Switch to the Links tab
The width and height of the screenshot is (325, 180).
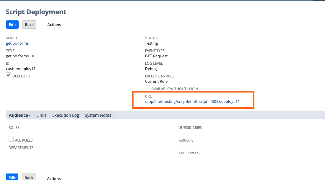(41, 115)
